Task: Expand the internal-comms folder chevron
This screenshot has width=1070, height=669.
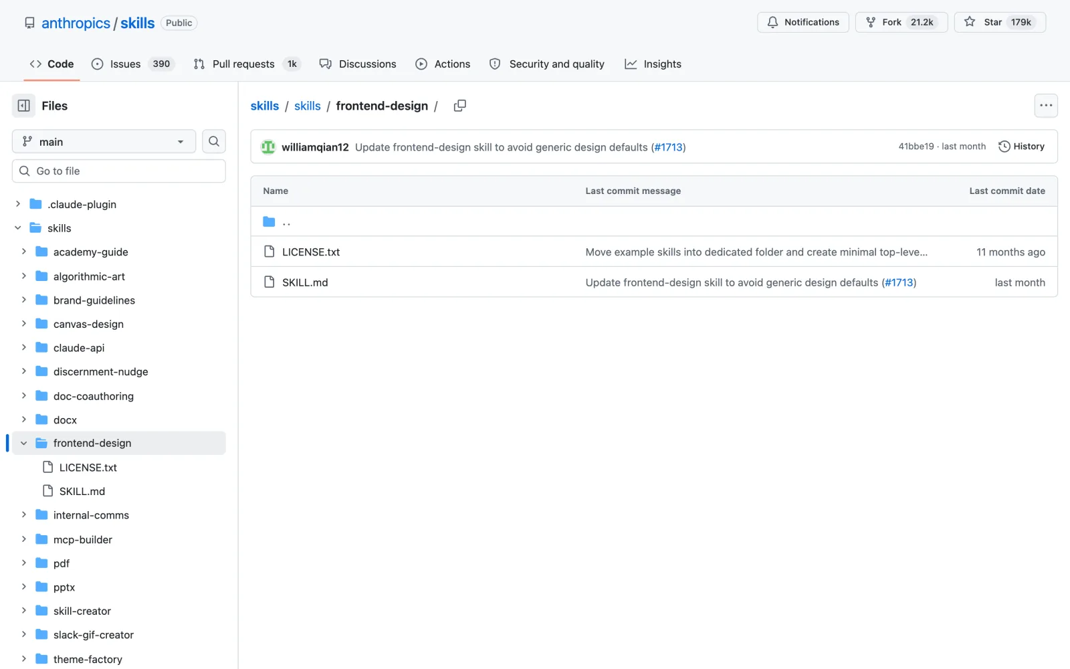Action: pos(24,515)
